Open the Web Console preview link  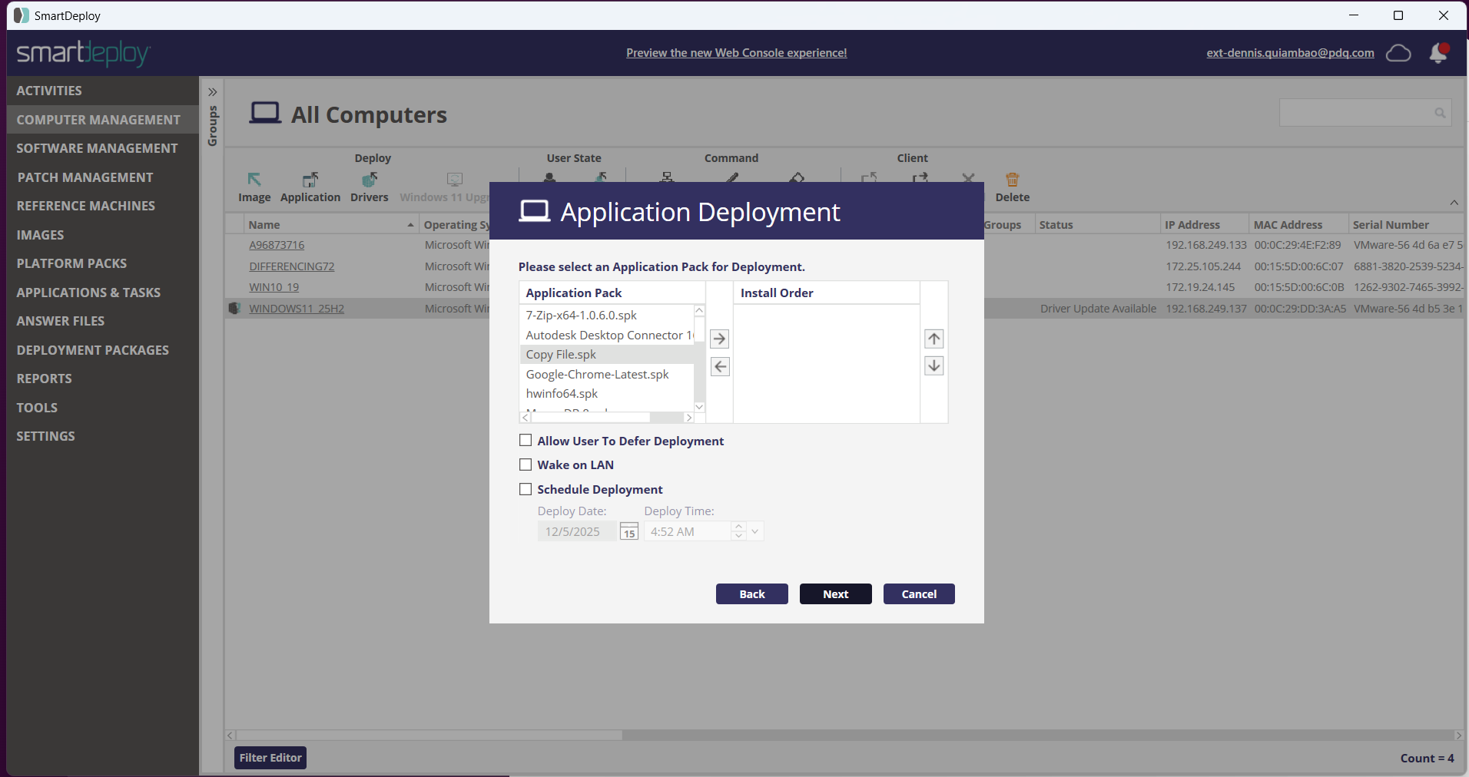pos(736,53)
